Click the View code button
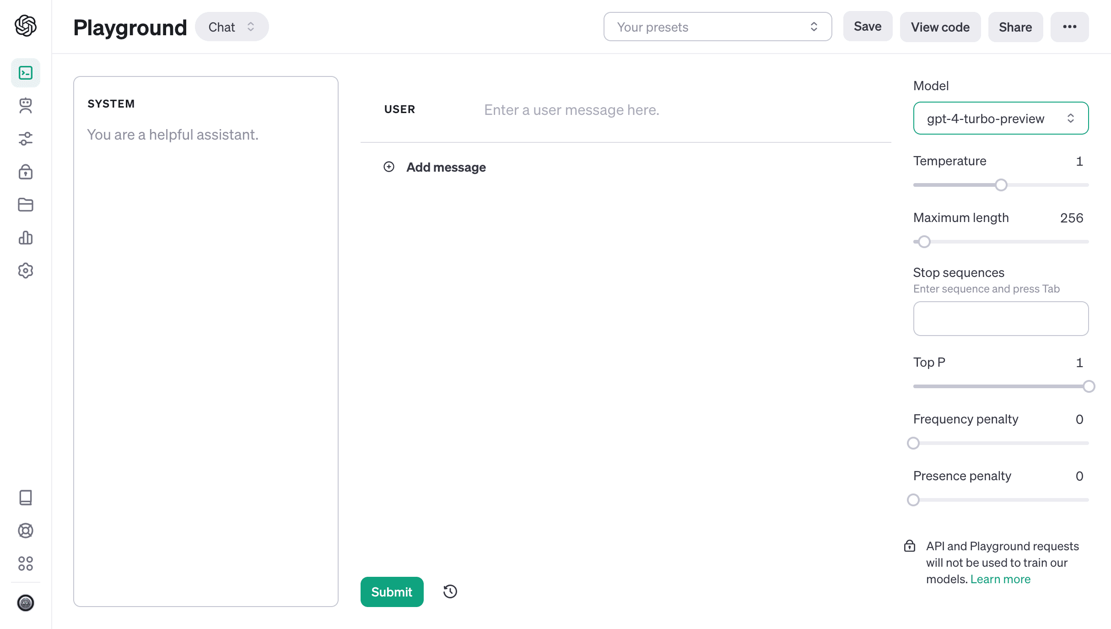This screenshot has height=629, width=1111. pos(940,27)
